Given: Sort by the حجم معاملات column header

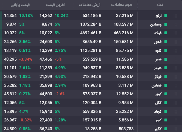Looking at the screenshot, I should click(x=122, y=5).
